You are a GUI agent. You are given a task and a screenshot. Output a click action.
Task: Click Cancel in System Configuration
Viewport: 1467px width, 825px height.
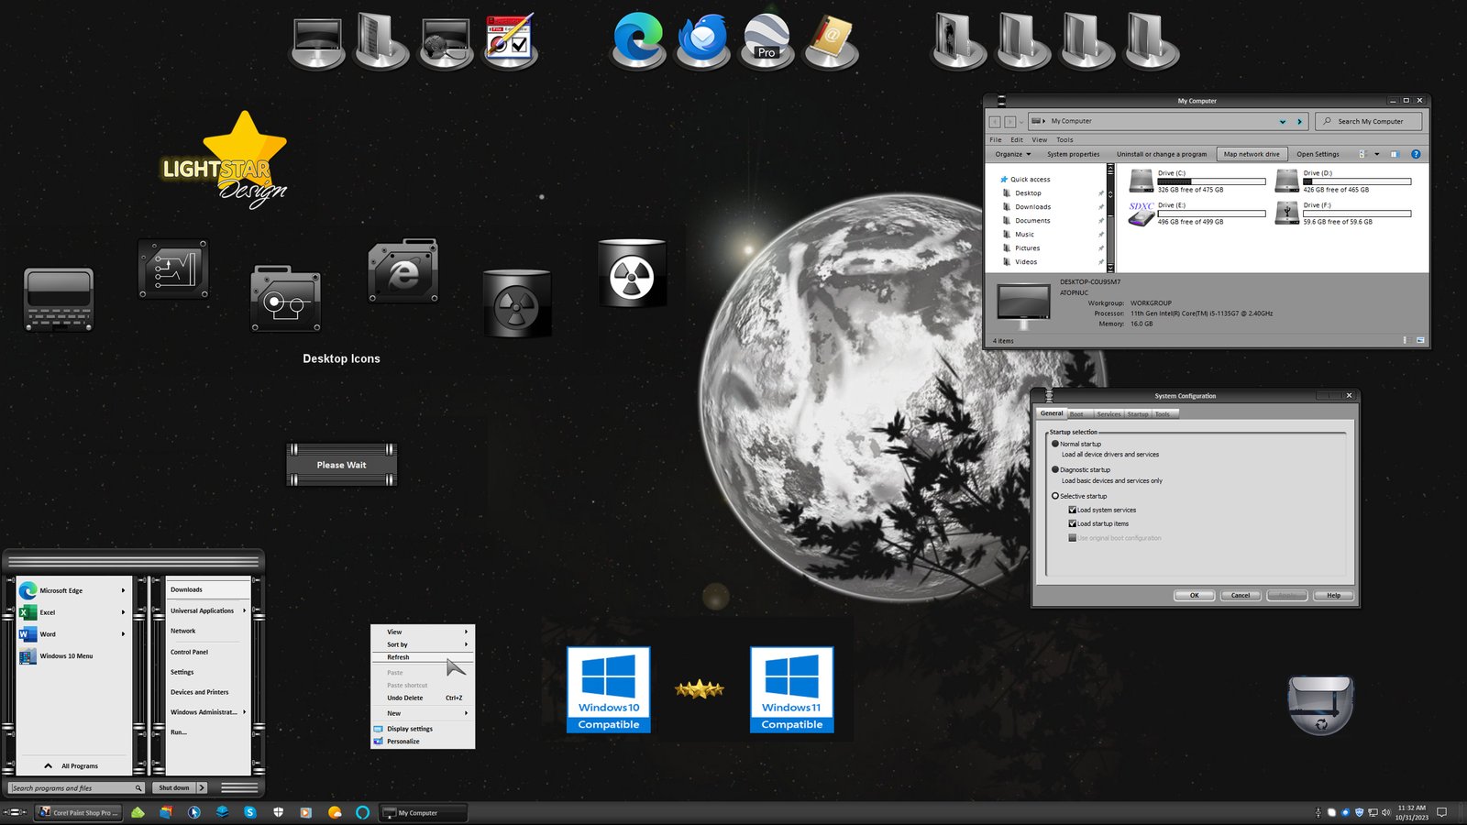pos(1241,595)
